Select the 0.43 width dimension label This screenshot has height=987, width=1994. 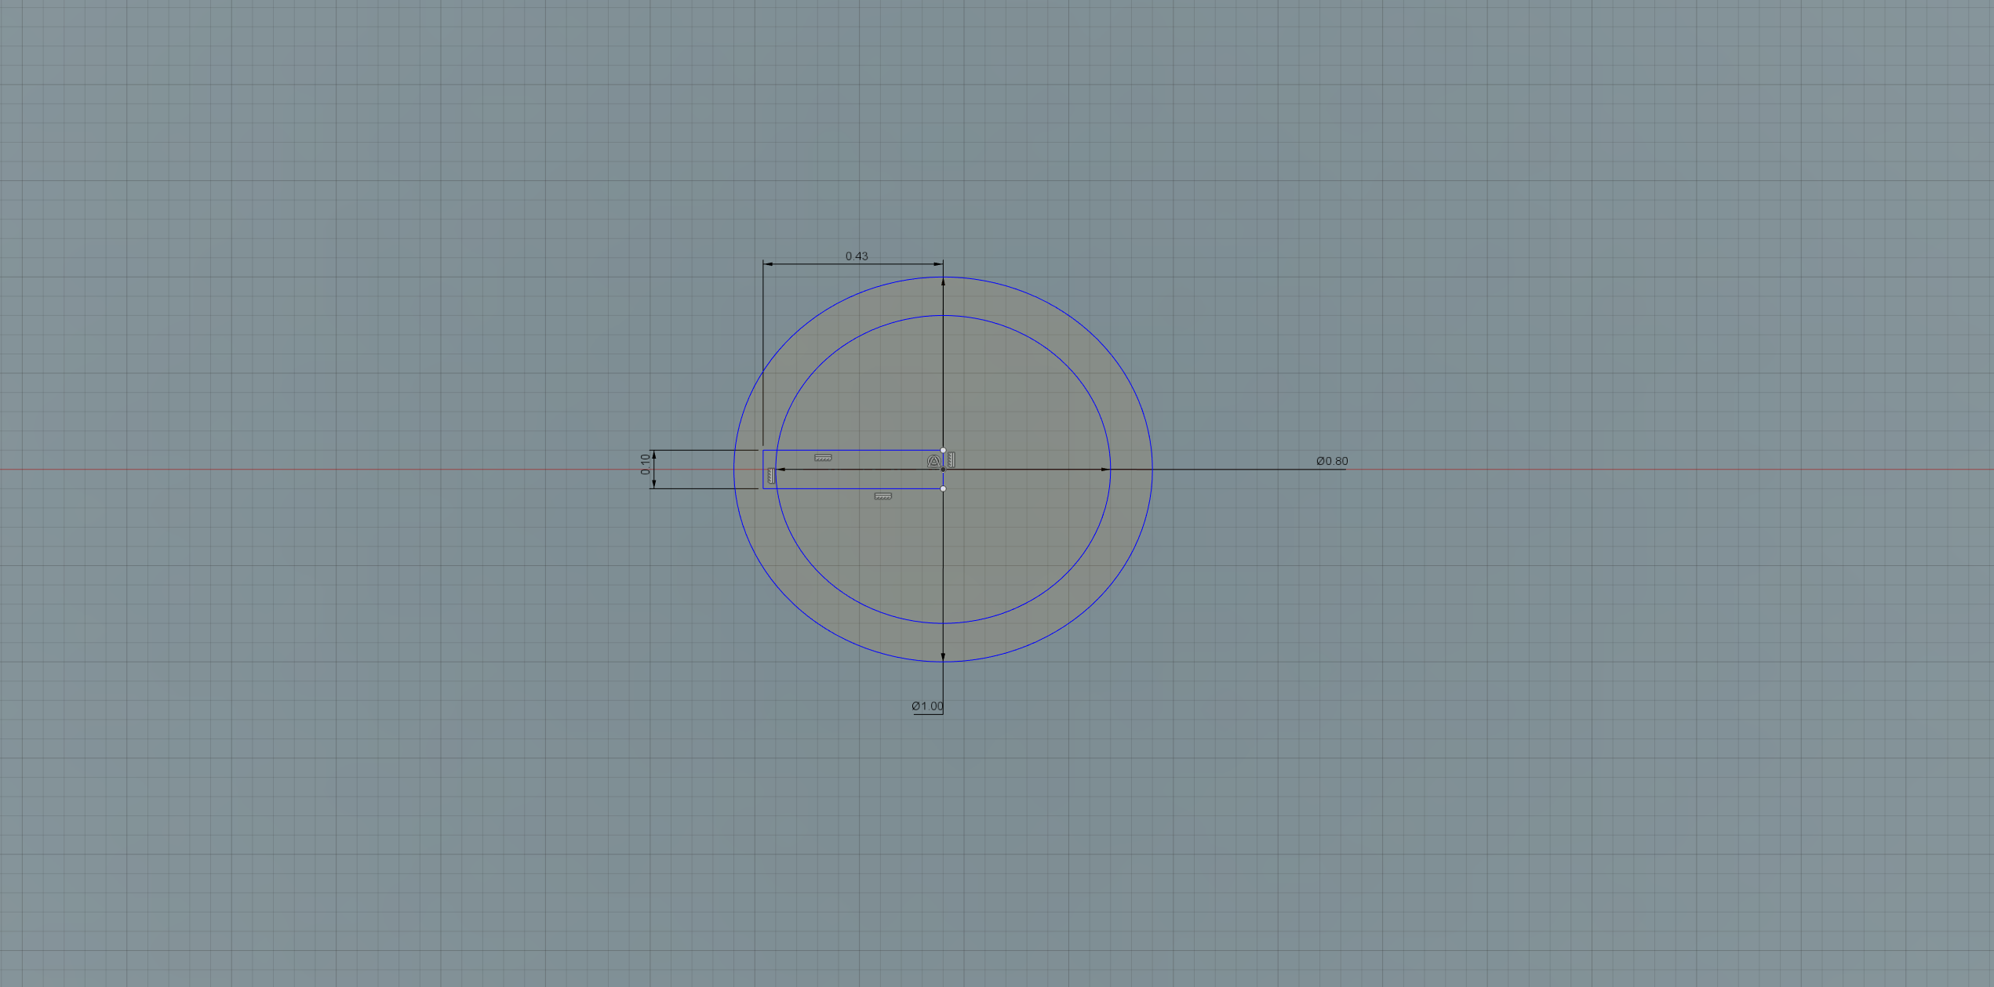click(x=857, y=256)
